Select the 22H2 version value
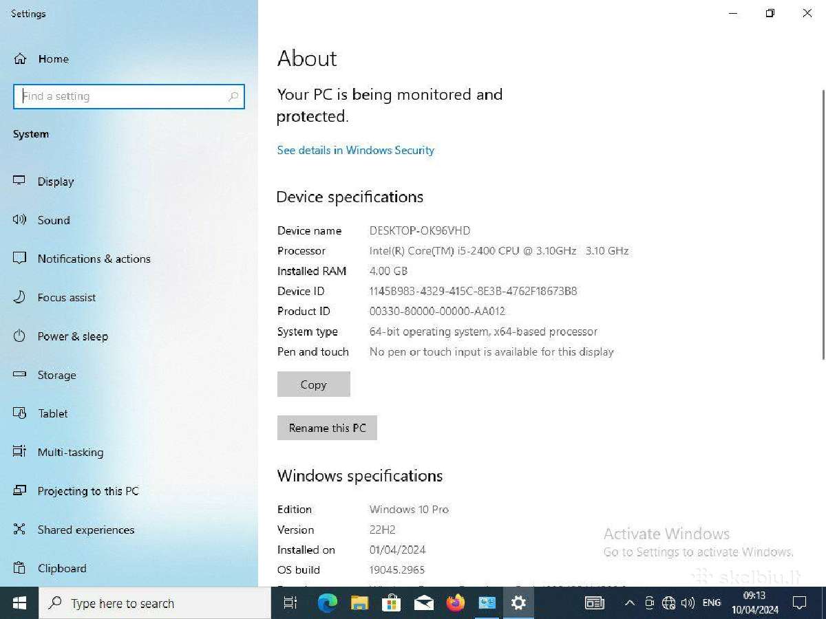826x619 pixels. 383,530
